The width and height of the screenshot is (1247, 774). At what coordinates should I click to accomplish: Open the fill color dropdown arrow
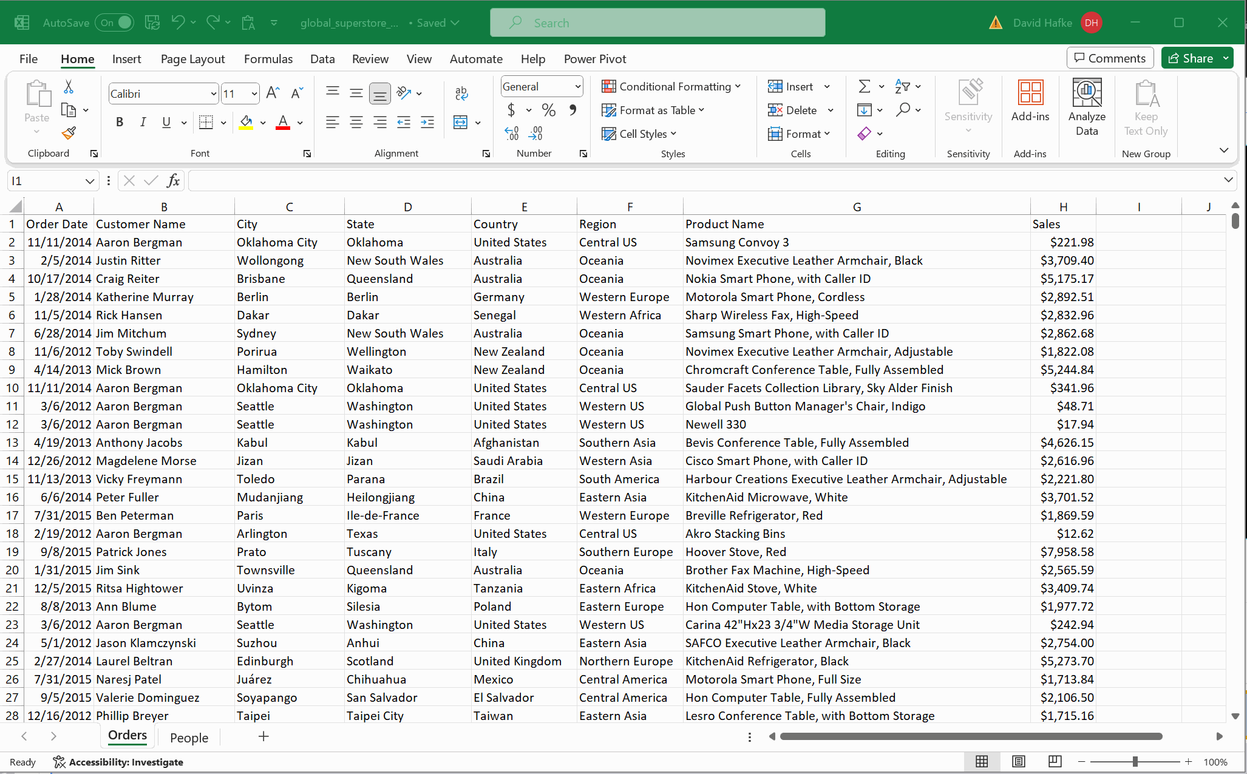coord(263,123)
